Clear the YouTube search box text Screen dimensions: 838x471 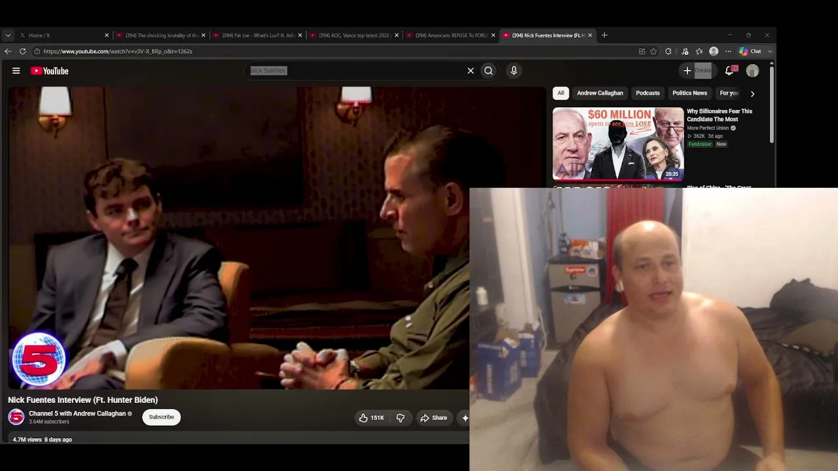pos(470,71)
